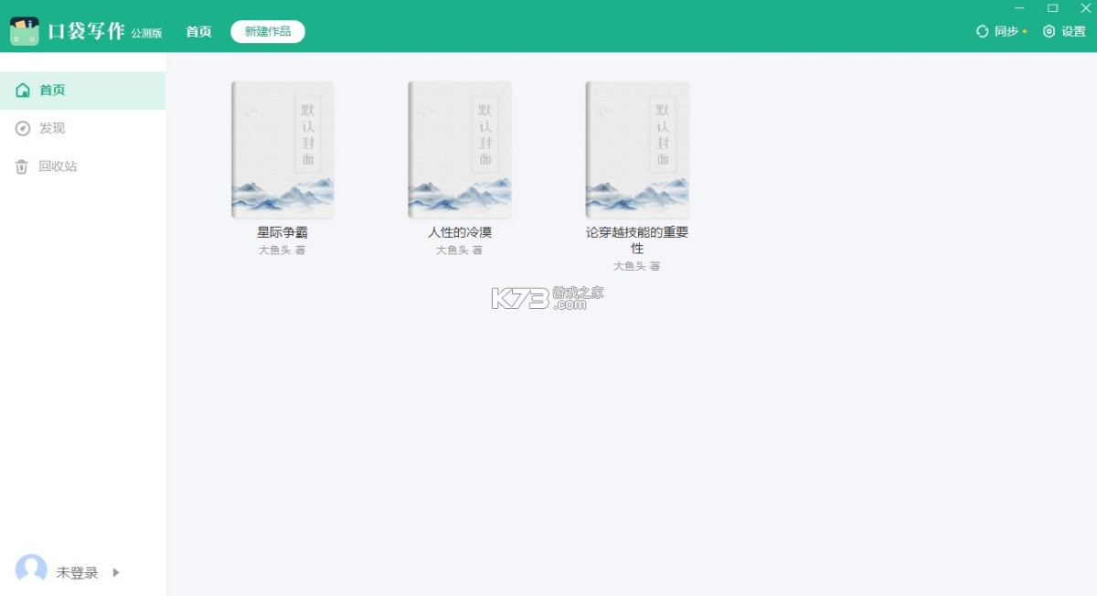Maximize the 口袋写作 window
The width and height of the screenshot is (1097, 596).
pos(1052,8)
